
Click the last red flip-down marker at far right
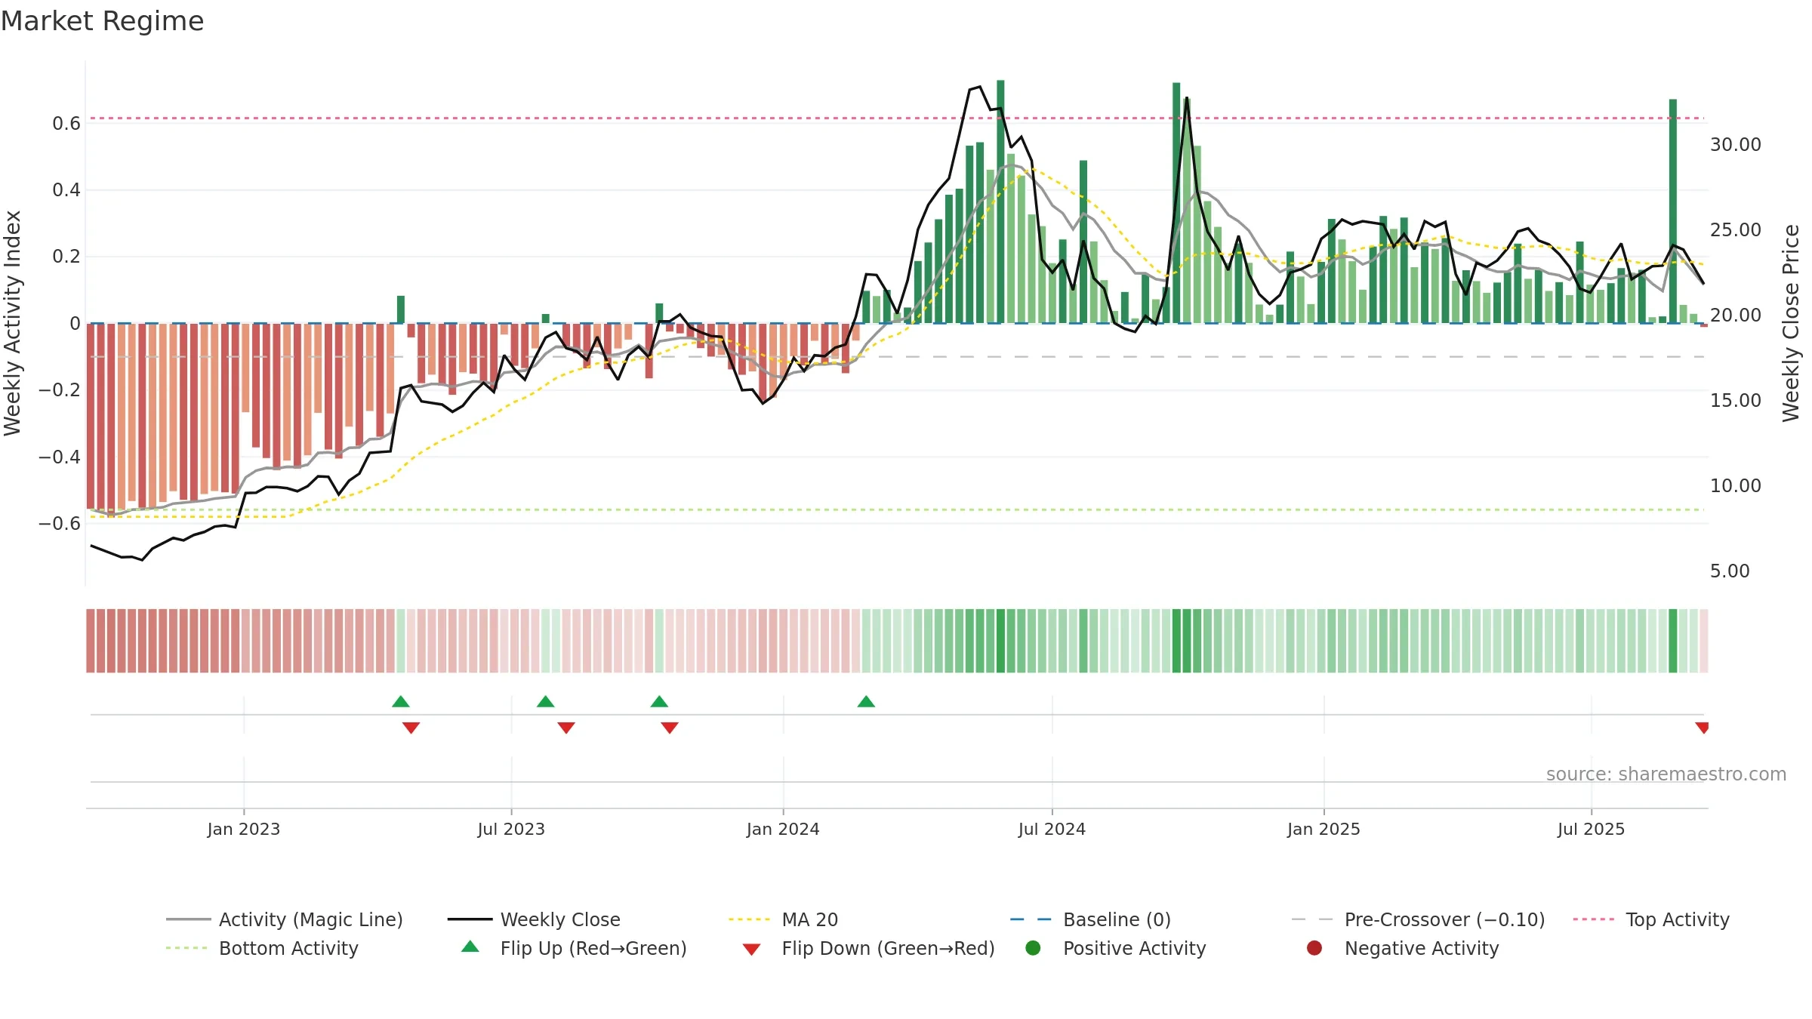(x=1702, y=728)
